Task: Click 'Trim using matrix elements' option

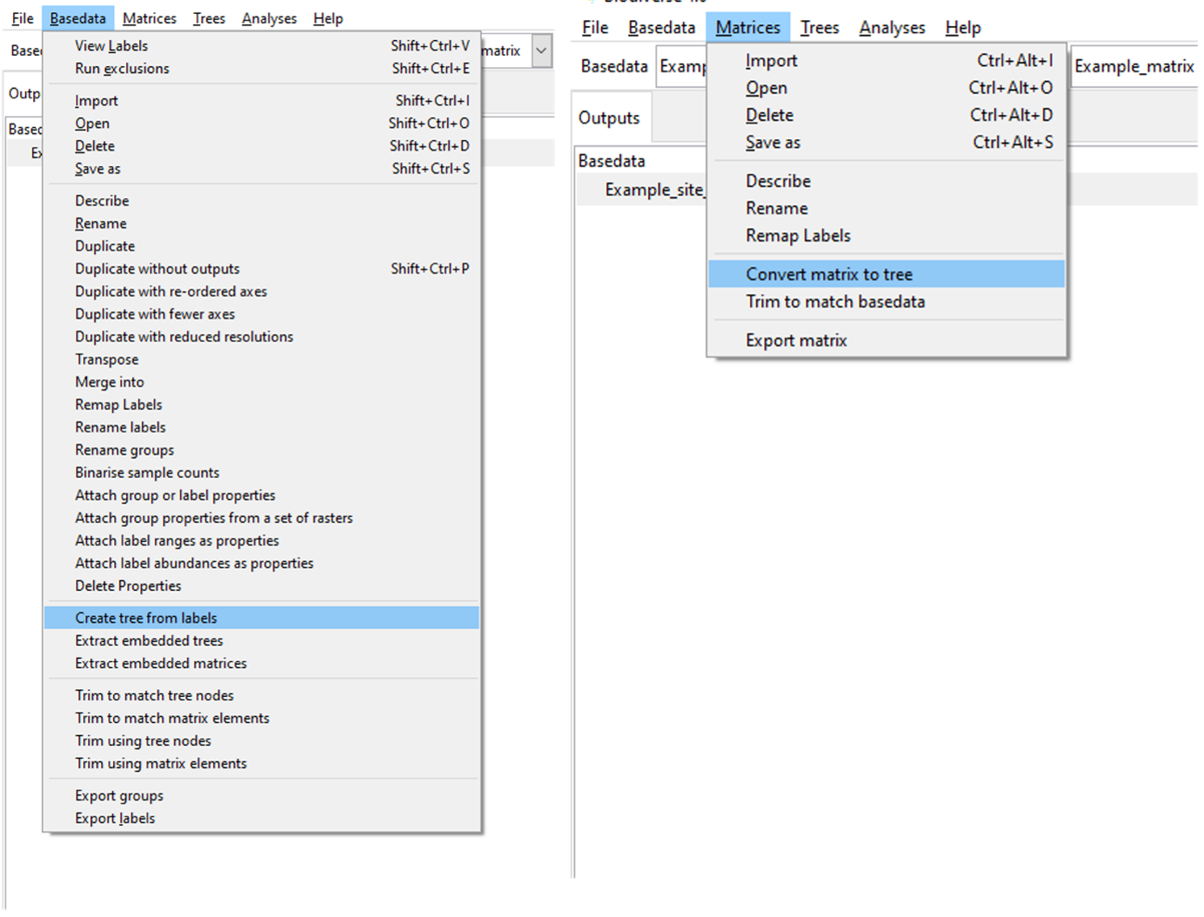Action: [x=161, y=763]
